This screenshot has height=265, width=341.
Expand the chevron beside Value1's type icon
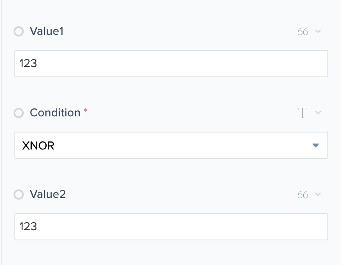click(318, 31)
